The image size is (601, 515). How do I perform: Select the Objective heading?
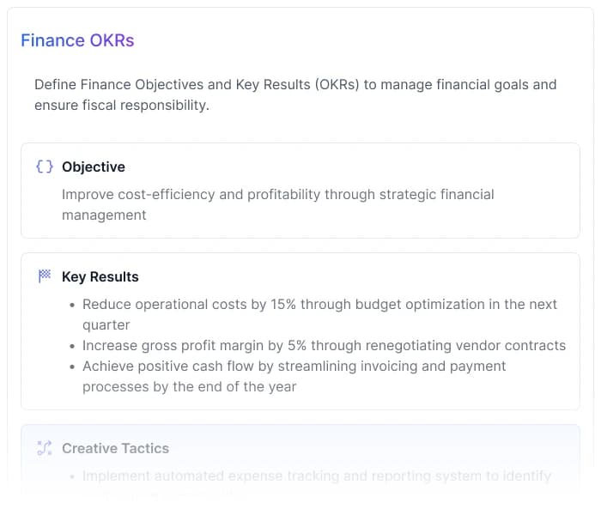pyautogui.click(x=94, y=167)
